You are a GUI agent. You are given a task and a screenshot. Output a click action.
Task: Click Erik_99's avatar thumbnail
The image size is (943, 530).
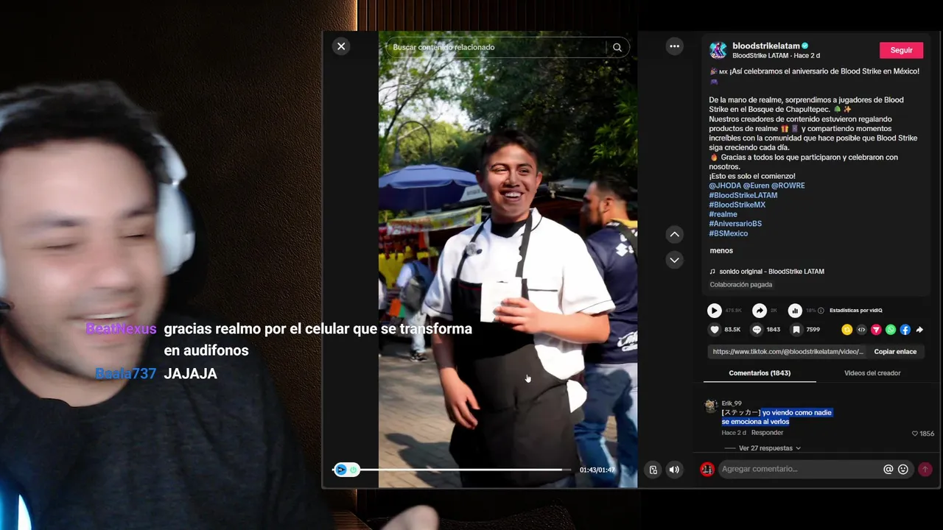[x=711, y=406]
